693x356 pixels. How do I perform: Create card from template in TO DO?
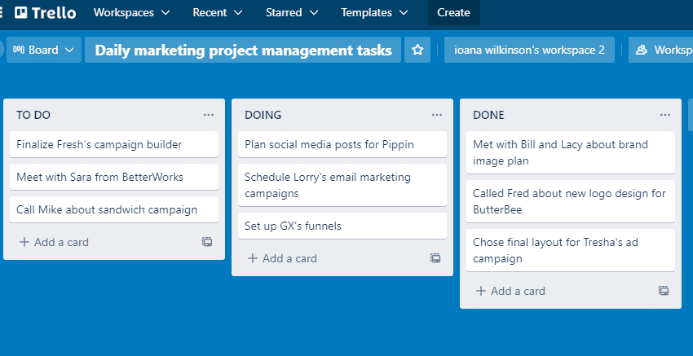tap(207, 242)
